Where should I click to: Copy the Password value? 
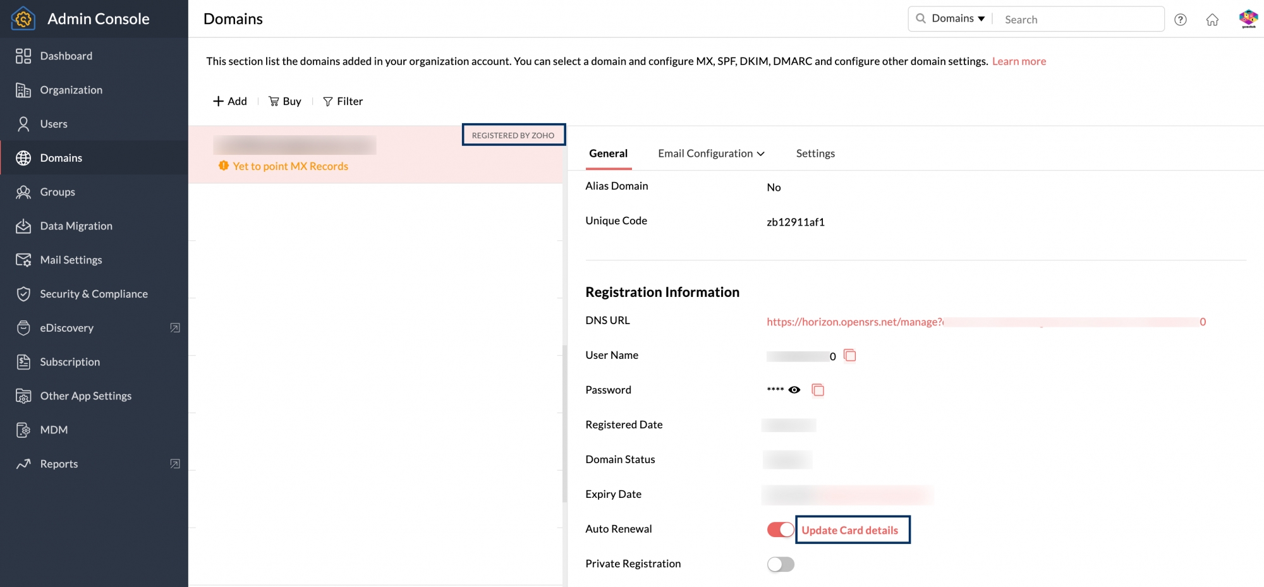click(818, 390)
